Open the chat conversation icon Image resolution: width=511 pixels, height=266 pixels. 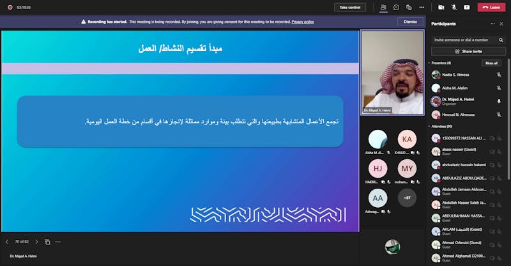396,7
